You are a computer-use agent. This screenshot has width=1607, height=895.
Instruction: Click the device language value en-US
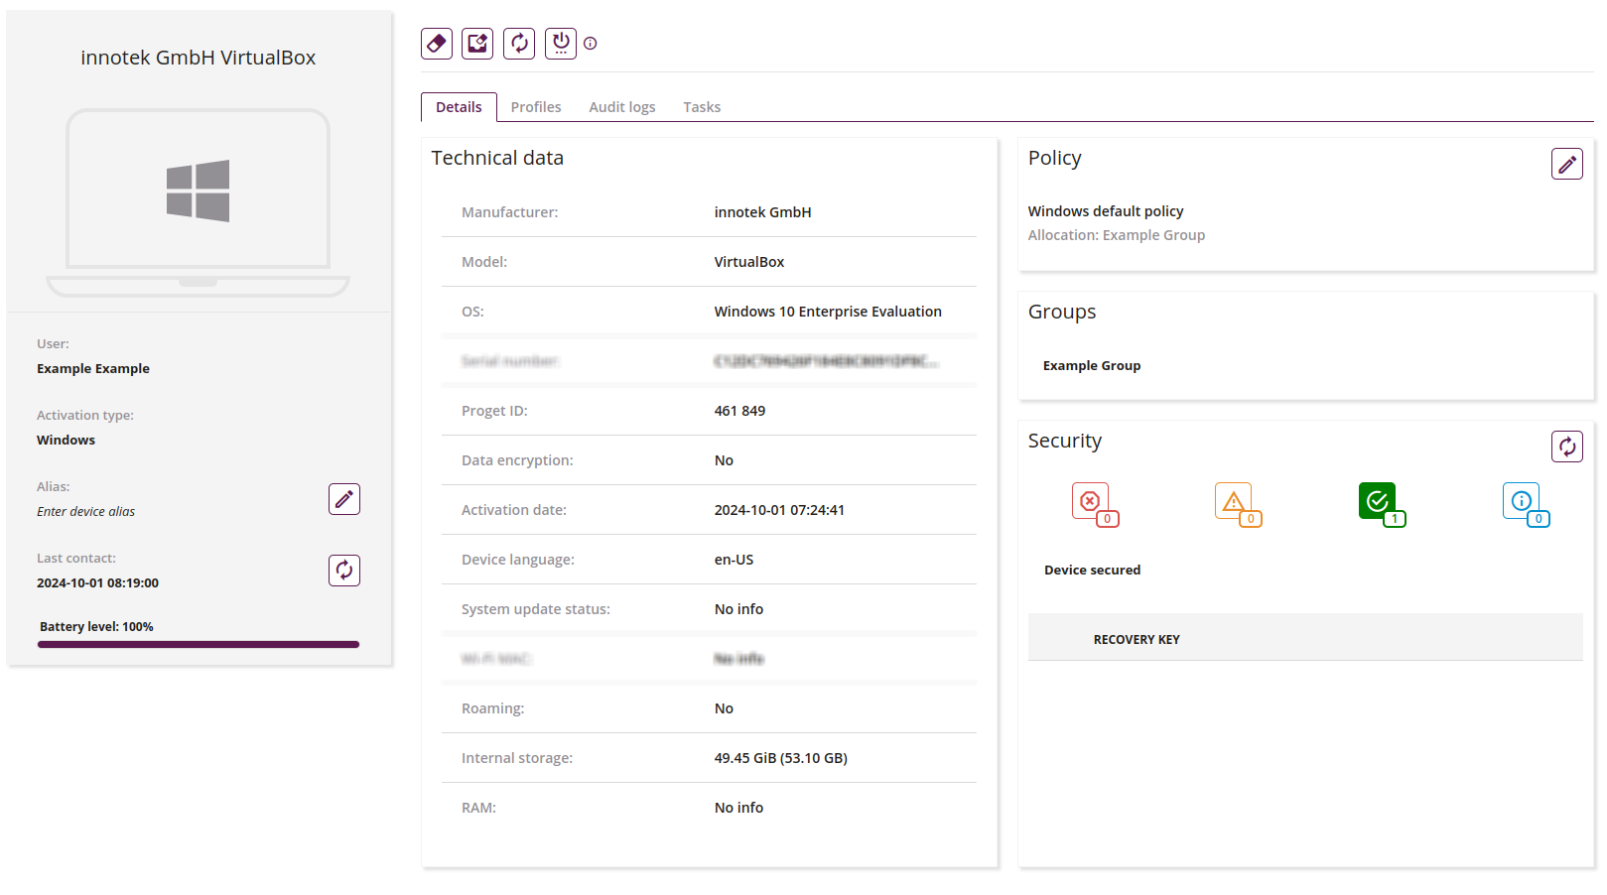(734, 560)
